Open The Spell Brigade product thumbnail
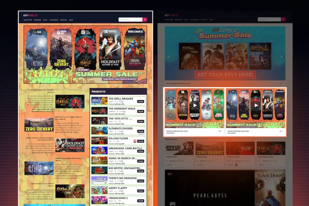Image resolution: width=309 pixels, height=206 pixels. click(100, 101)
